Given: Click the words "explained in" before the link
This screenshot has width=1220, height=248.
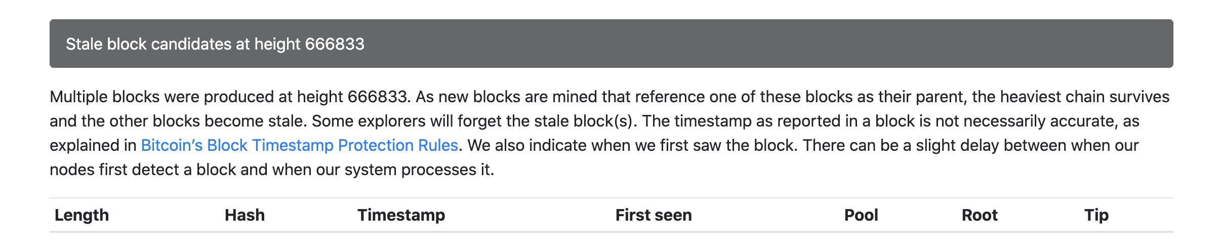Looking at the screenshot, I should coord(93,145).
